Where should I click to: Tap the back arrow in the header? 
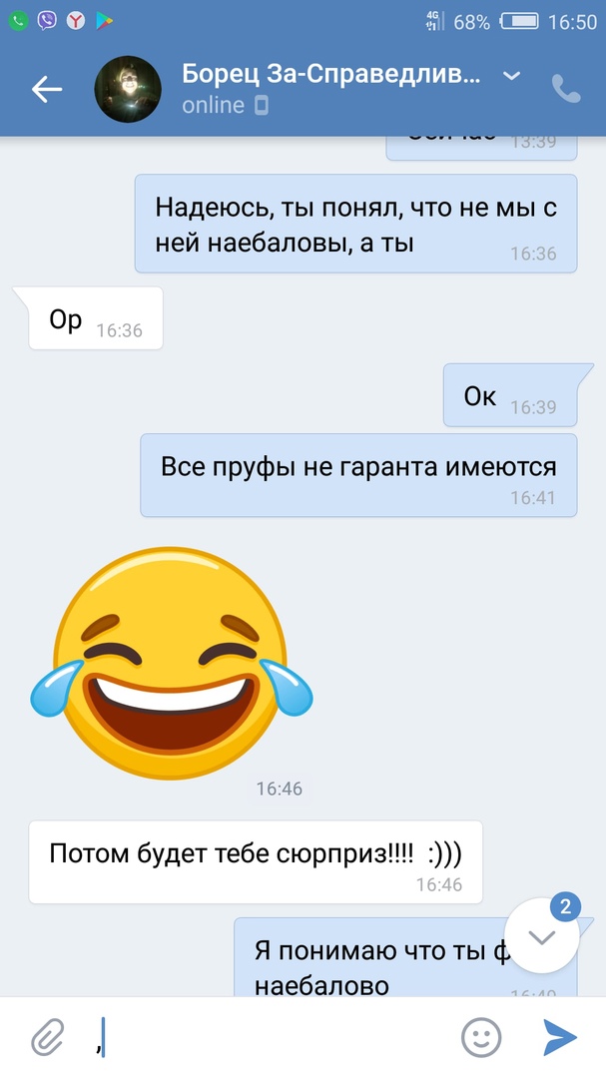(47, 90)
